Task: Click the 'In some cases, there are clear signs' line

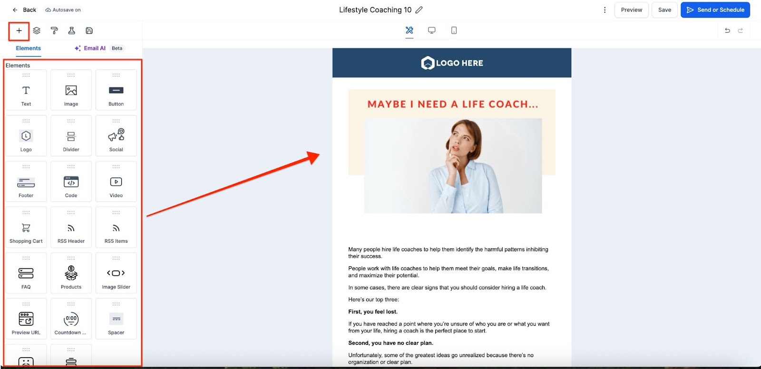Action: [x=447, y=287]
